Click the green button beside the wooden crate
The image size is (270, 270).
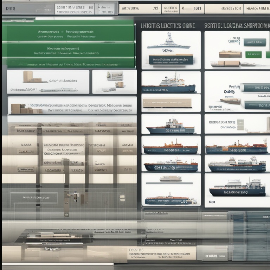(x=253, y=54)
